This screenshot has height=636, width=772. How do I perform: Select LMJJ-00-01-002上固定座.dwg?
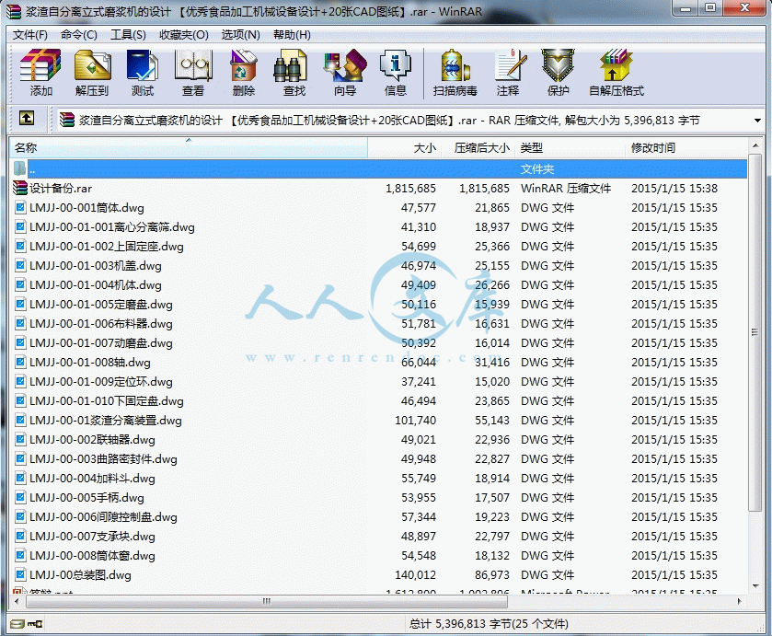pyautogui.click(x=107, y=247)
